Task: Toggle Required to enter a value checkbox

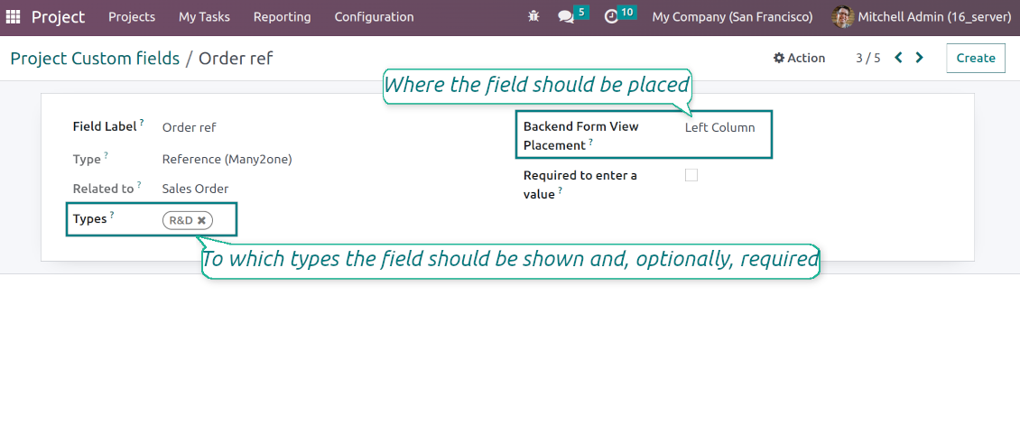Action: coord(691,175)
